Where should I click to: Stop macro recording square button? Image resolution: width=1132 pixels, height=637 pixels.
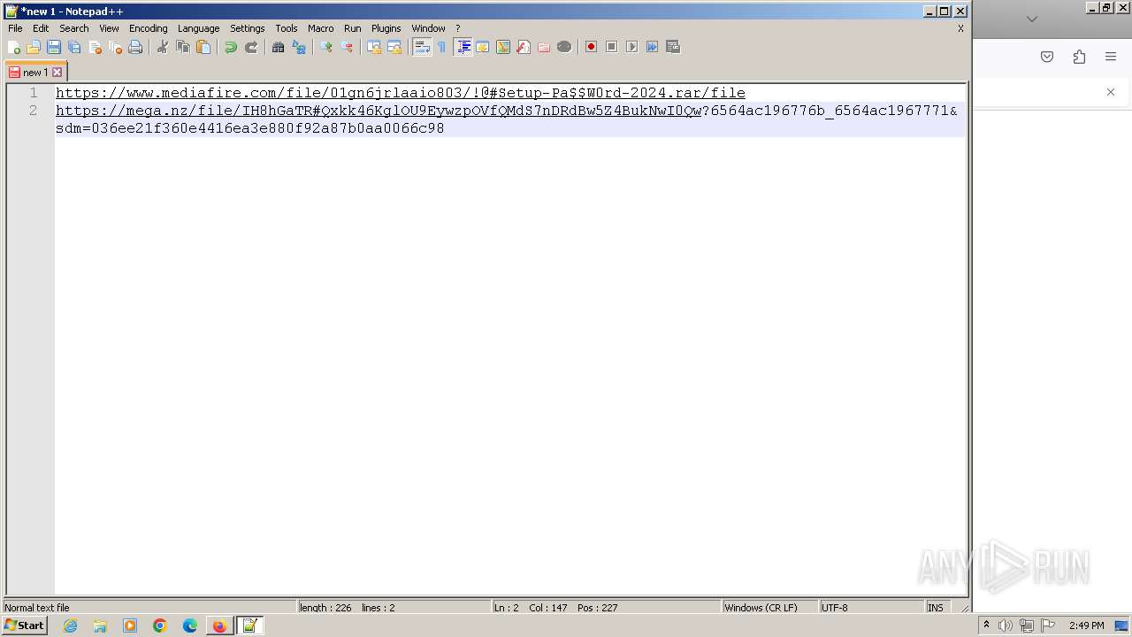(x=612, y=47)
